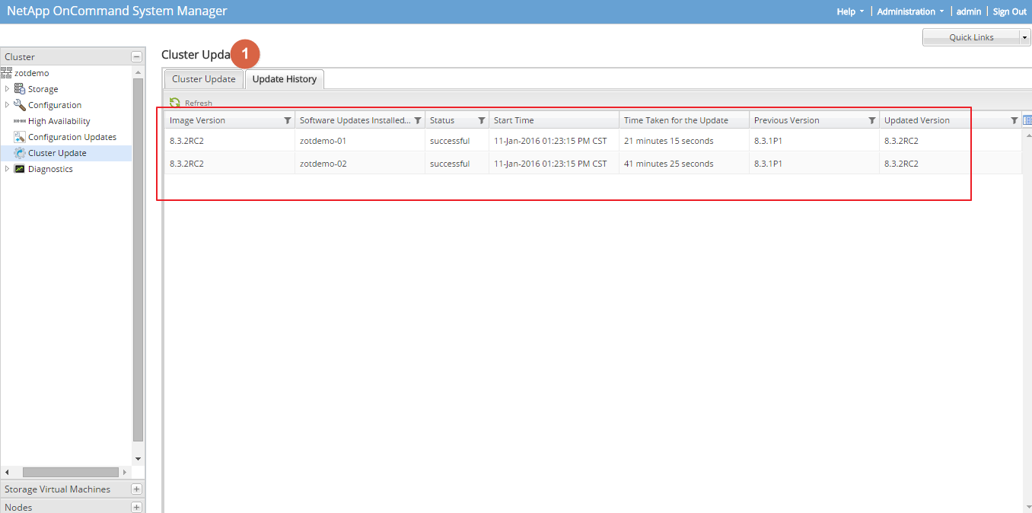Viewport: 1032px width, 513px height.
Task: Click the Storage Virtual Machines panel header
Action: (72, 489)
